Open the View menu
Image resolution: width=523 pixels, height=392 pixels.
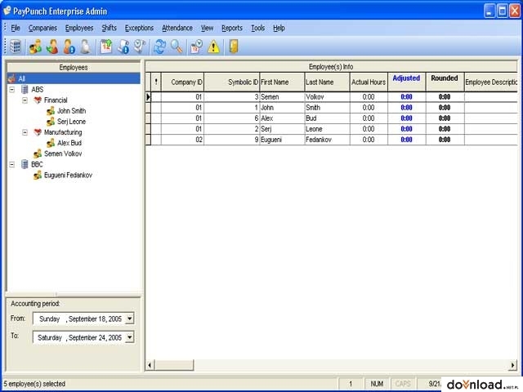207,28
